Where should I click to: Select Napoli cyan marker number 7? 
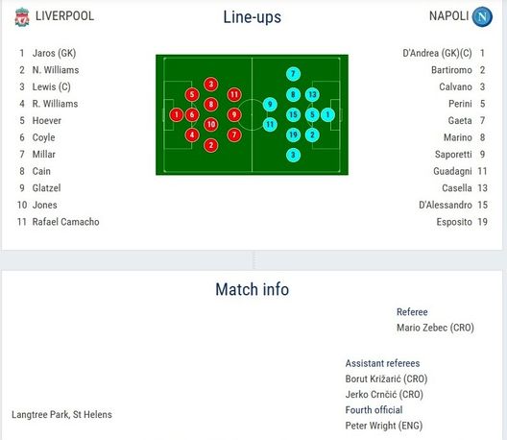point(293,74)
